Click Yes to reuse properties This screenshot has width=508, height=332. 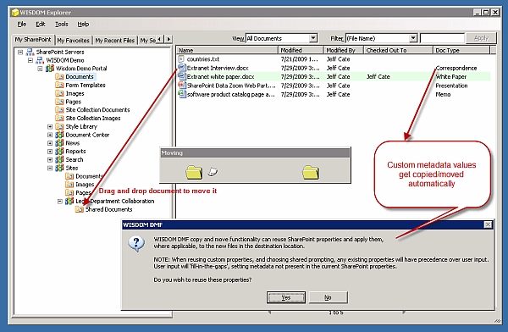(286, 297)
